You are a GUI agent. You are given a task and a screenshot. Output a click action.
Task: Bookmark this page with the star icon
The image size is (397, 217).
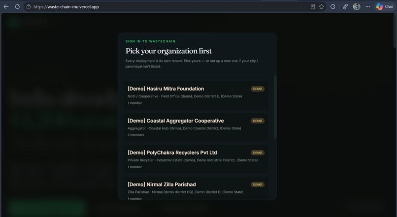pos(322,7)
